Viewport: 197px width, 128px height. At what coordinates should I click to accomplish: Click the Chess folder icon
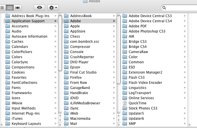(x=66, y=36)
